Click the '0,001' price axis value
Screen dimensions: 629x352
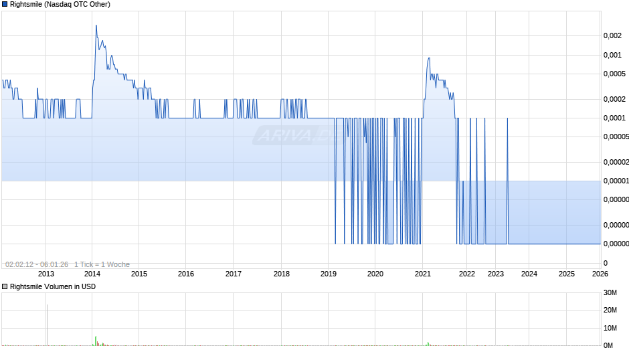(x=612, y=55)
